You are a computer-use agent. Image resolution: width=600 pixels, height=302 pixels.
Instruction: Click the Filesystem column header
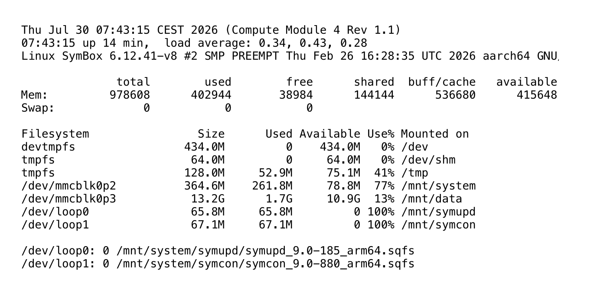pyautogui.click(x=55, y=134)
